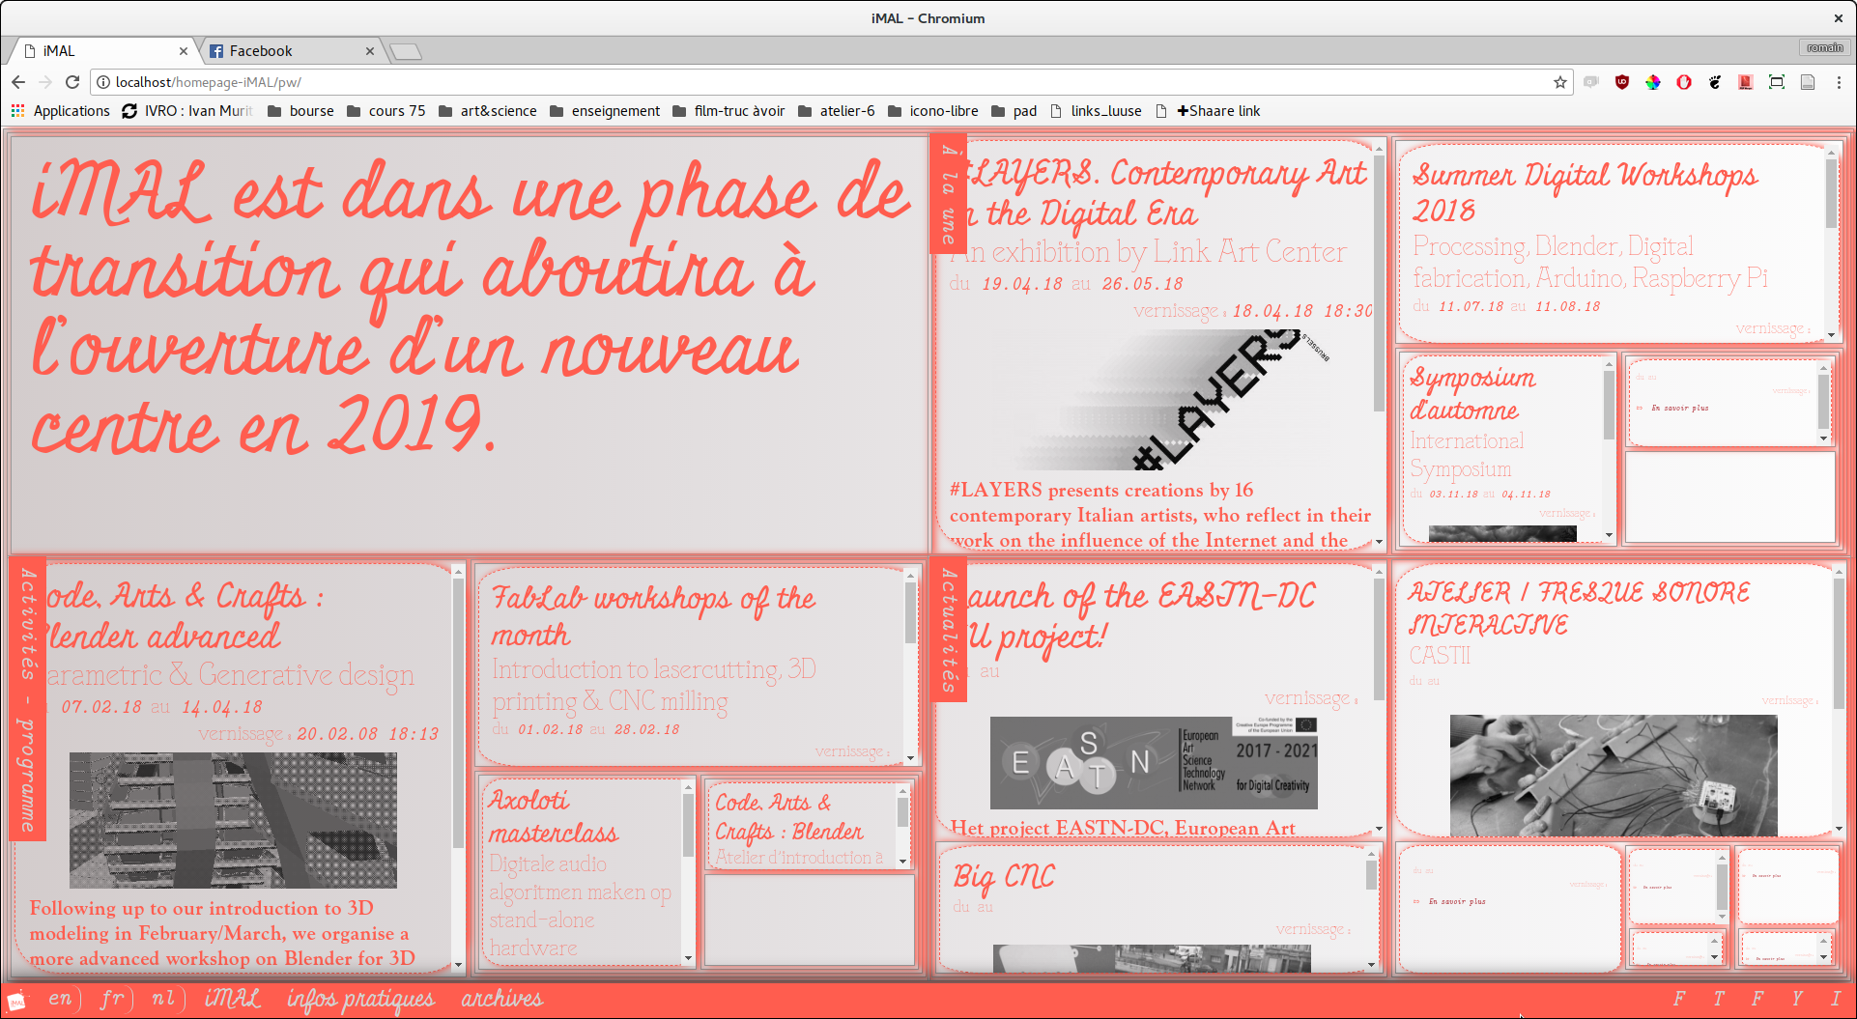1857x1019 pixels.
Task: Reload the current page
Action: (x=72, y=82)
